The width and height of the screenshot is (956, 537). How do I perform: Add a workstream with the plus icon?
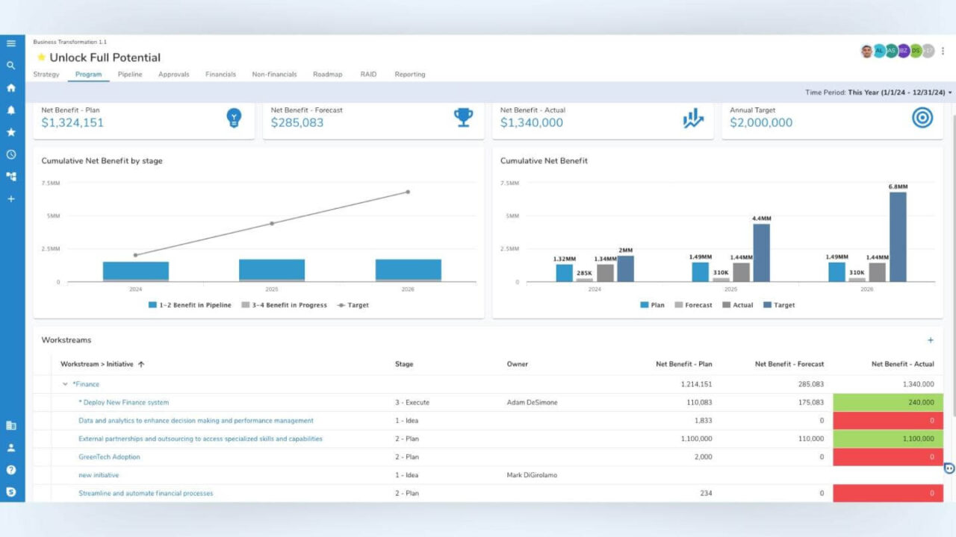pos(931,340)
